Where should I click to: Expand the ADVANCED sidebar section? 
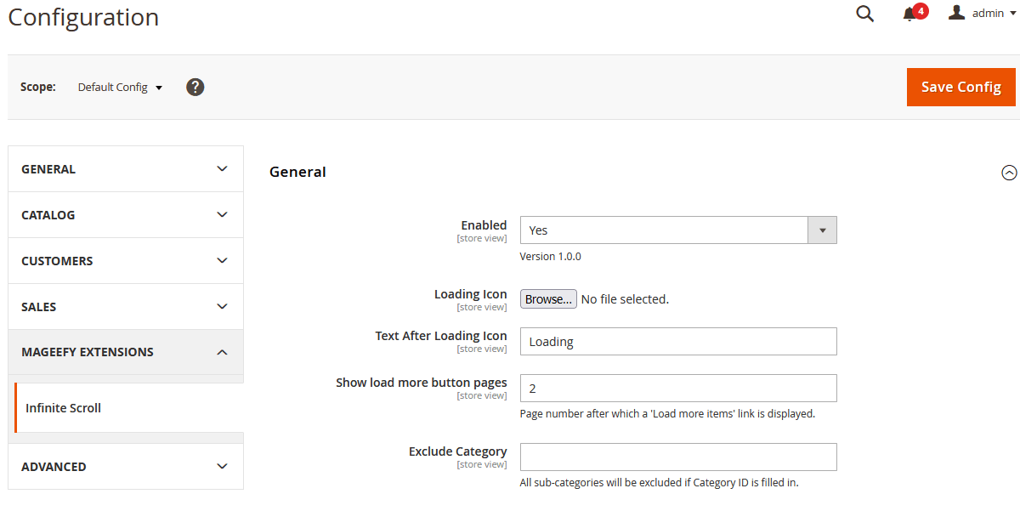(x=126, y=467)
